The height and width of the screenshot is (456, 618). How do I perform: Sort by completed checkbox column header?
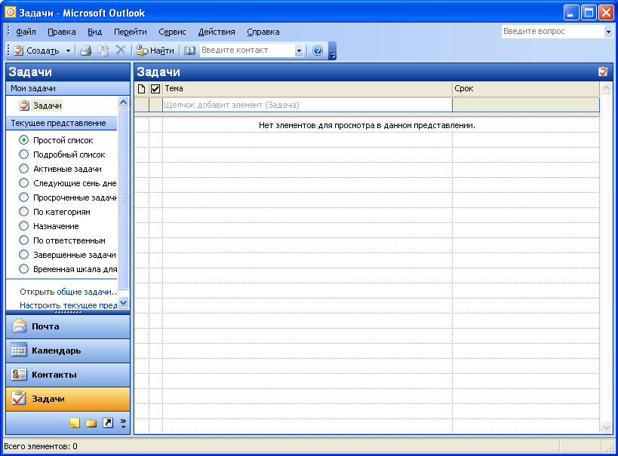tap(155, 89)
